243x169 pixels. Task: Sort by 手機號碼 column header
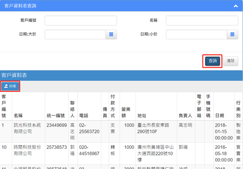point(208,106)
